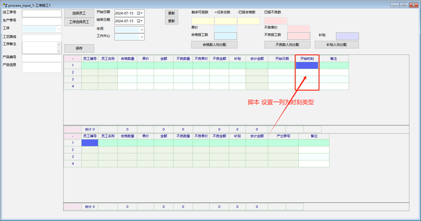Expand the 工序 dropdown list
Screen dimensions: 421x221
59,29
